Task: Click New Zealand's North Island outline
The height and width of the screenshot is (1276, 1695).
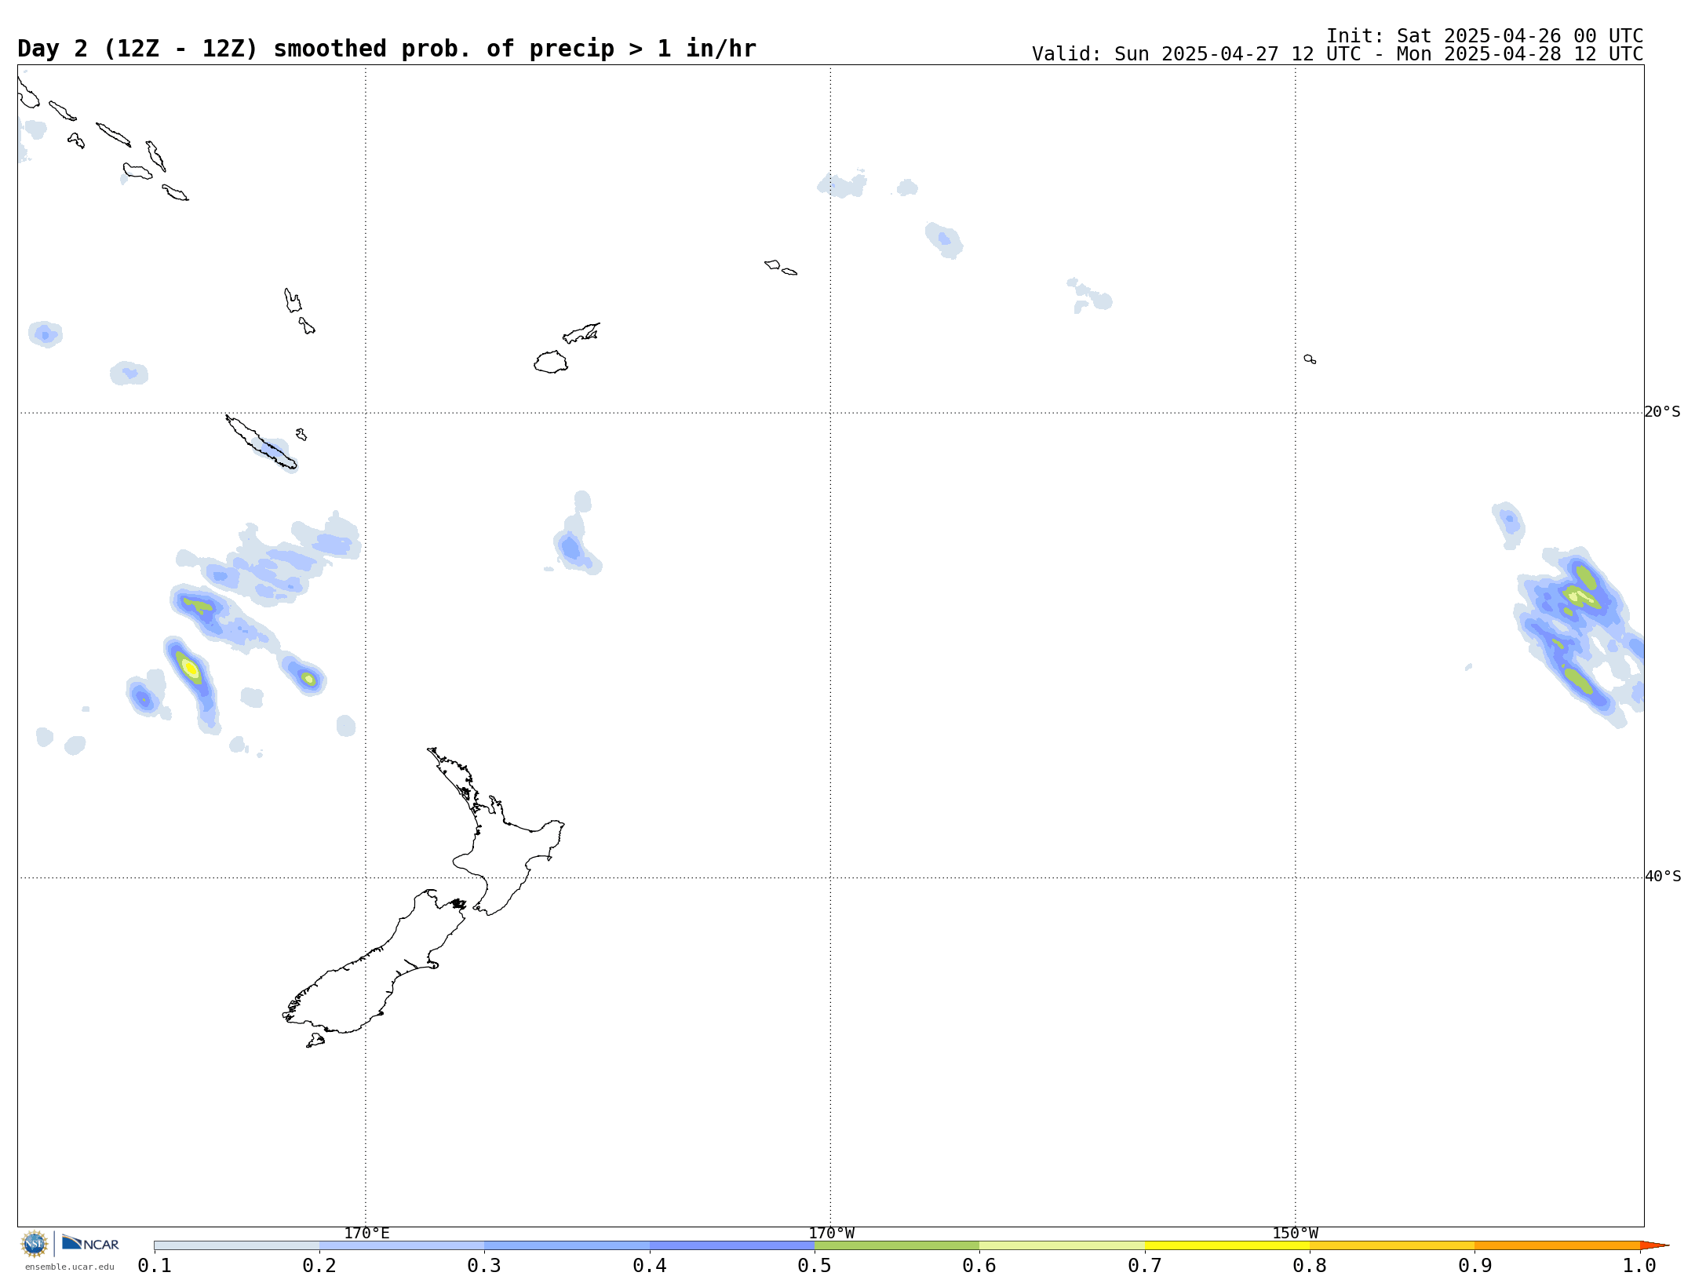Action: click(x=502, y=848)
